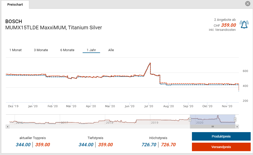Toggle the Produktpreis series button
Image resolution: width=253 pixels, height=155 pixels.
pyautogui.click(x=221, y=136)
